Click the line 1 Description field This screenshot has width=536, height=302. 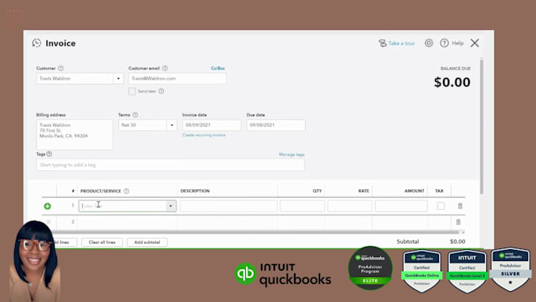pyautogui.click(x=229, y=206)
